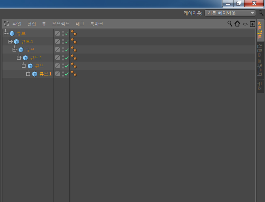Toggle visibility dots of fourth-level 큐브.1
The width and height of the screenshot is (265, 202).
pyautogui.click(x=63, y=58)
